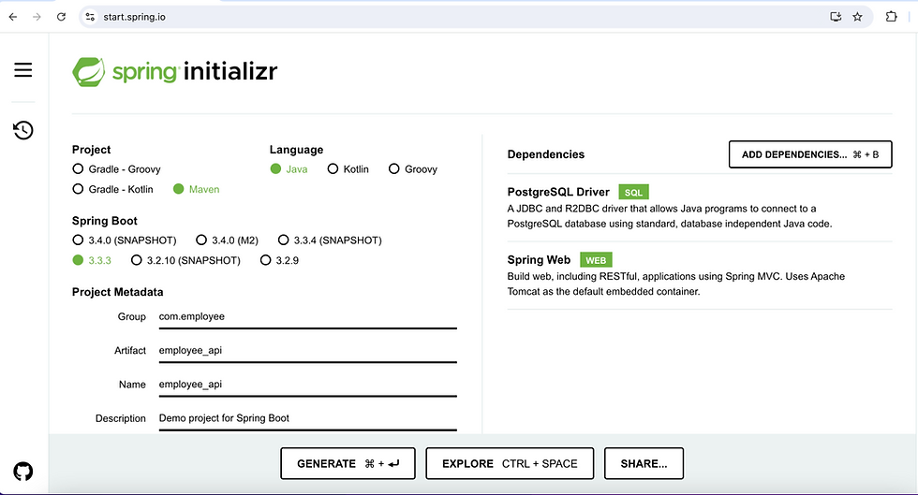This screenshot has width=918, height=495.
Task: Click the Explore button
Action: [510, 463]
